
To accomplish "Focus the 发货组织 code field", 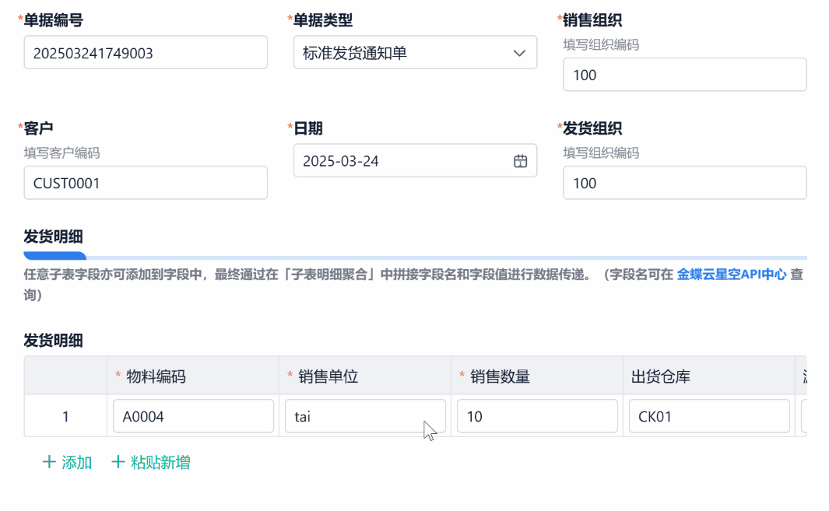I will point(684,183).
